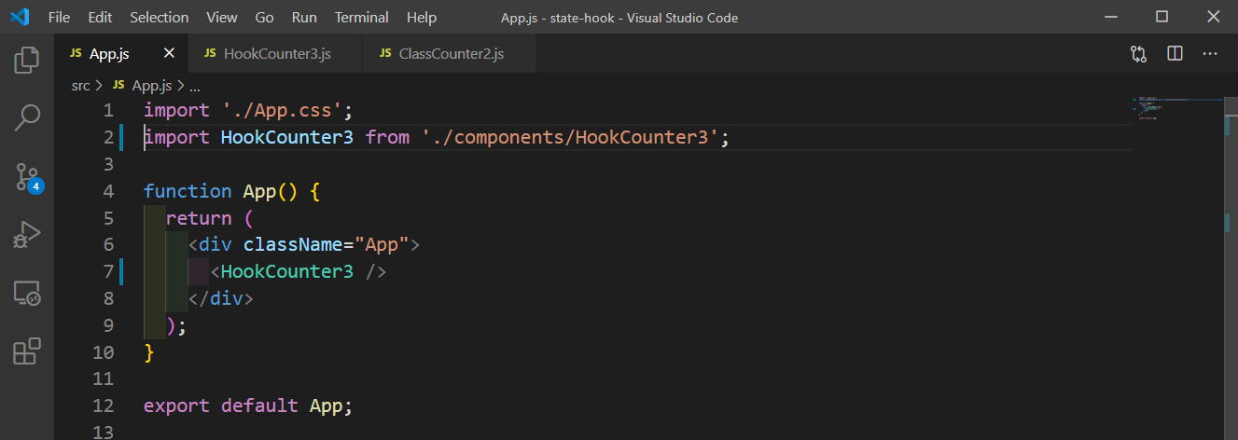The image size is (1238, 440).
Task: Click the JS icon on HookCounter3.js tab
Action: (x=210, y=54)
